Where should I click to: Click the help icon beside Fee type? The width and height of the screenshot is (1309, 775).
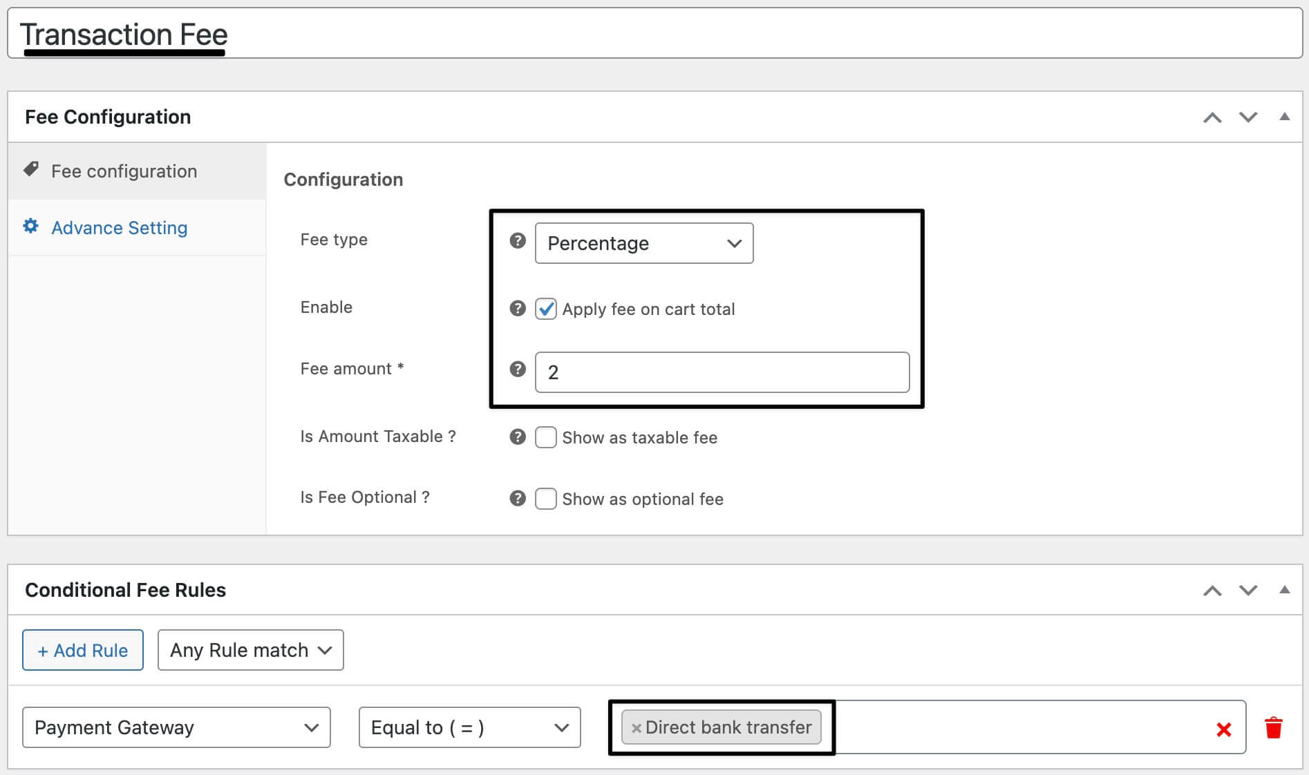pyautogui.click(x=517, y=241)
